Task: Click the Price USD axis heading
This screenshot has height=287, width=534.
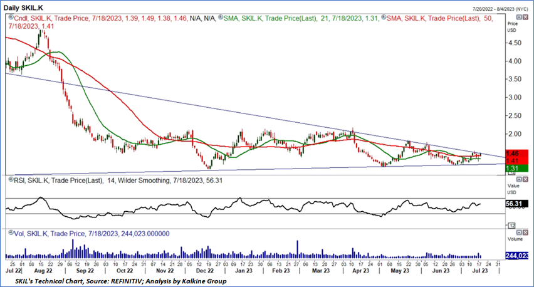Action: point(513,27)
